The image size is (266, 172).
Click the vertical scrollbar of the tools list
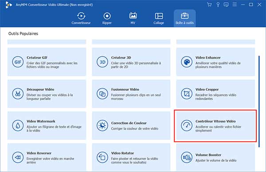click(x=259, y=101)
